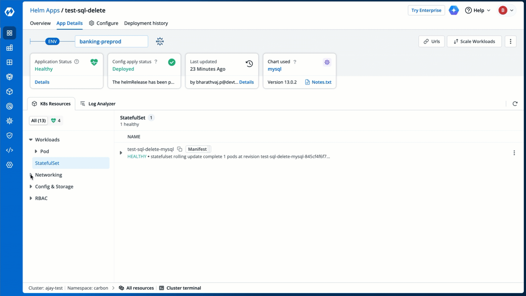526x296 pixels.
Task: Open the AI assistant sparkle icon
Action: (454, 10)
